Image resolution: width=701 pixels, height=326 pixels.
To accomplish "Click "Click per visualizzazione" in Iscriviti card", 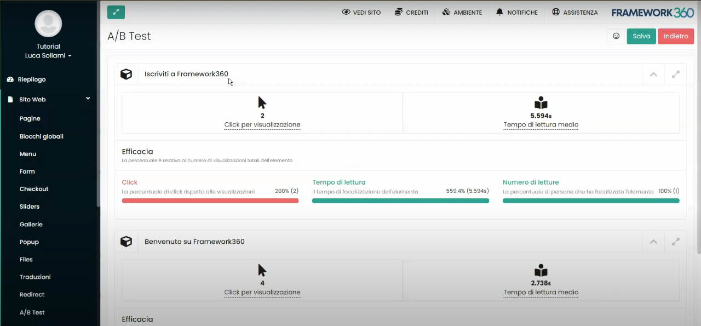I will [x=262, y=125].
